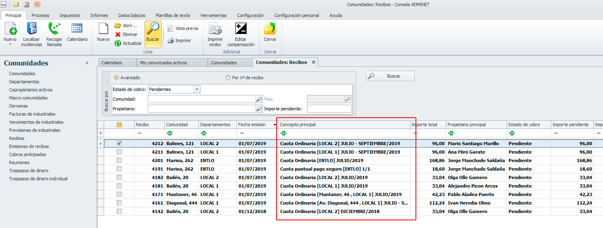Toggle select-all checkbox in grid header
This screenshot has height=228, width=603.
click(119, 125)
